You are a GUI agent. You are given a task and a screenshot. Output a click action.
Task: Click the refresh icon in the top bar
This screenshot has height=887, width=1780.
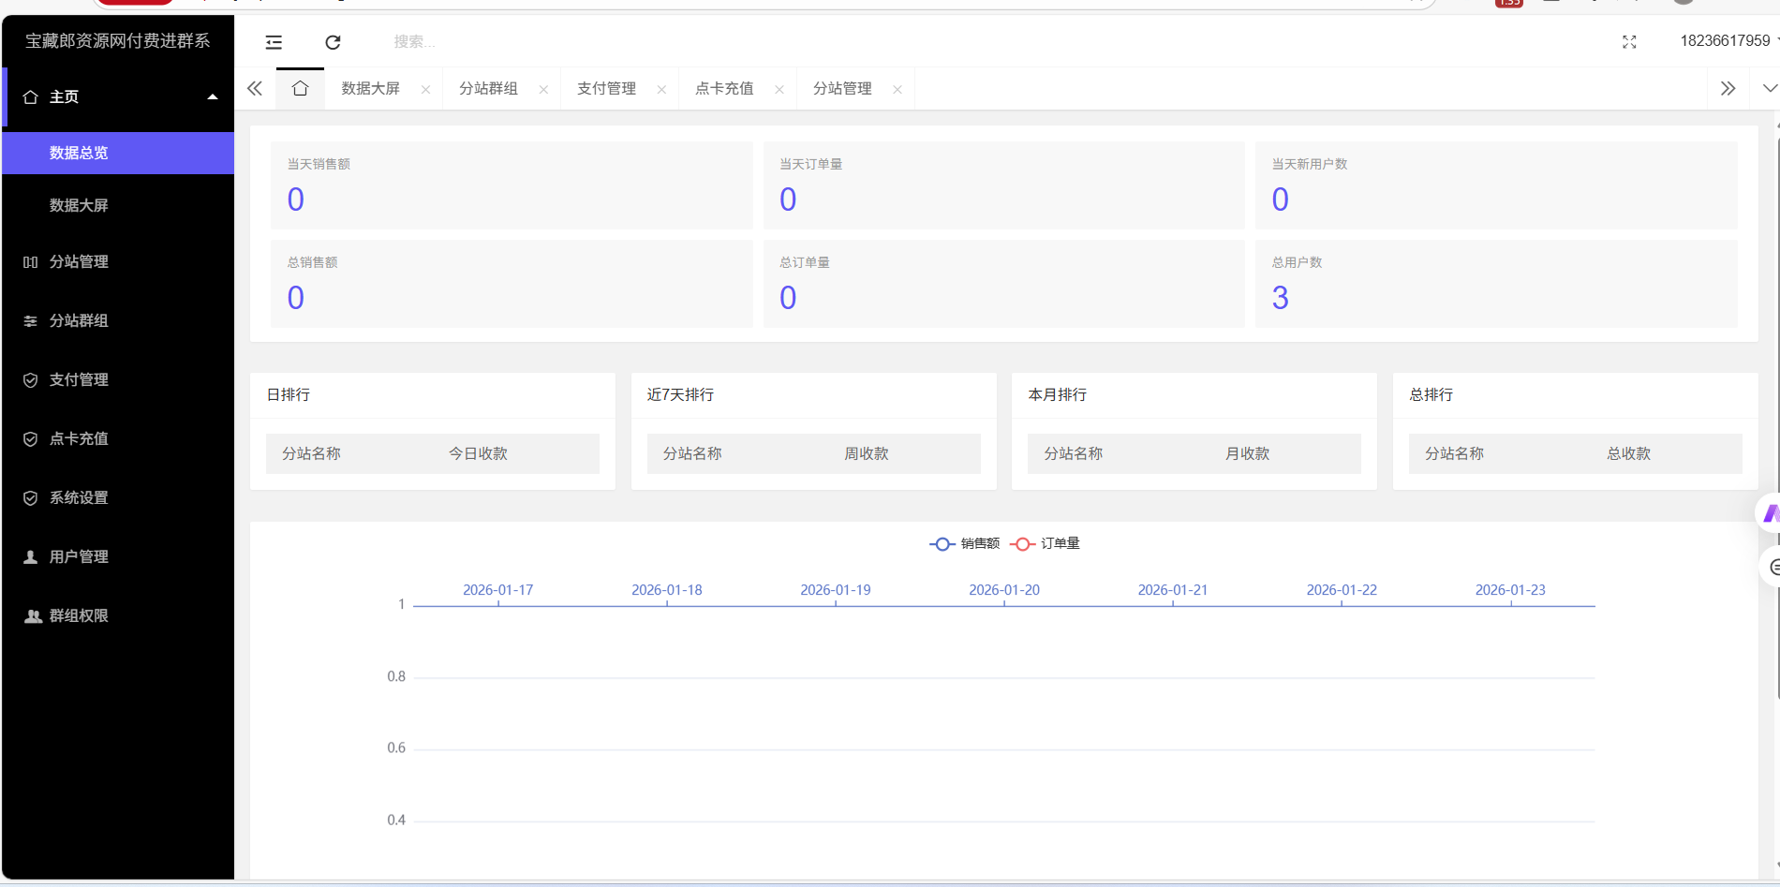tap(333, 42)
